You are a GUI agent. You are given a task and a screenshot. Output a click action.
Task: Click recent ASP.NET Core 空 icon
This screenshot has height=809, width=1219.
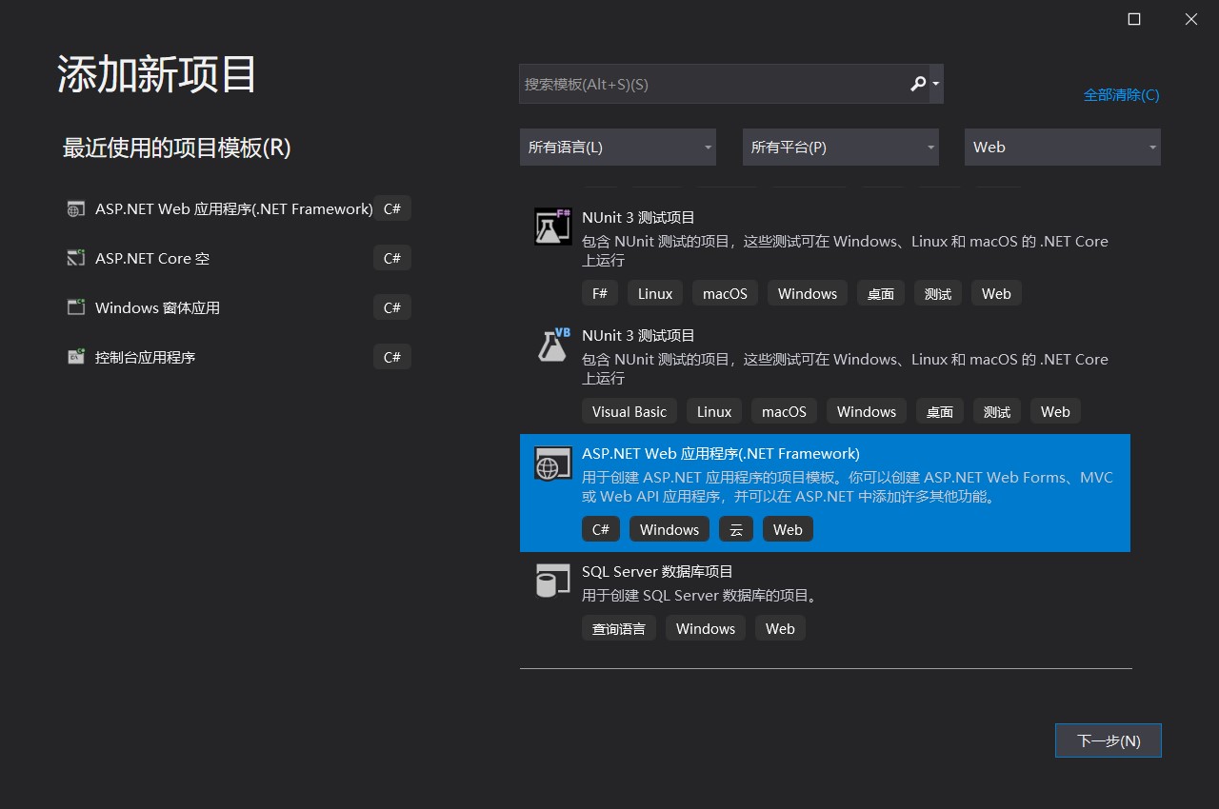(x=76, y=258)
